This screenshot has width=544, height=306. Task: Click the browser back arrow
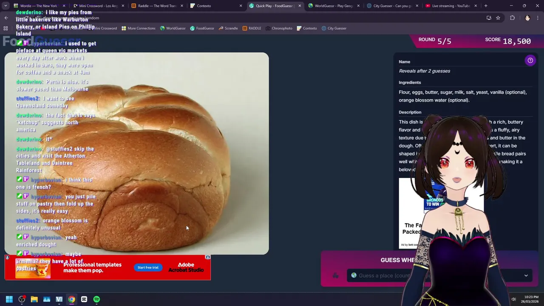(6, 18)
